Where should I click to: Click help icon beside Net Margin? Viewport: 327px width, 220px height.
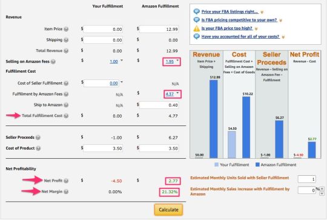click(x=66, y=192)
